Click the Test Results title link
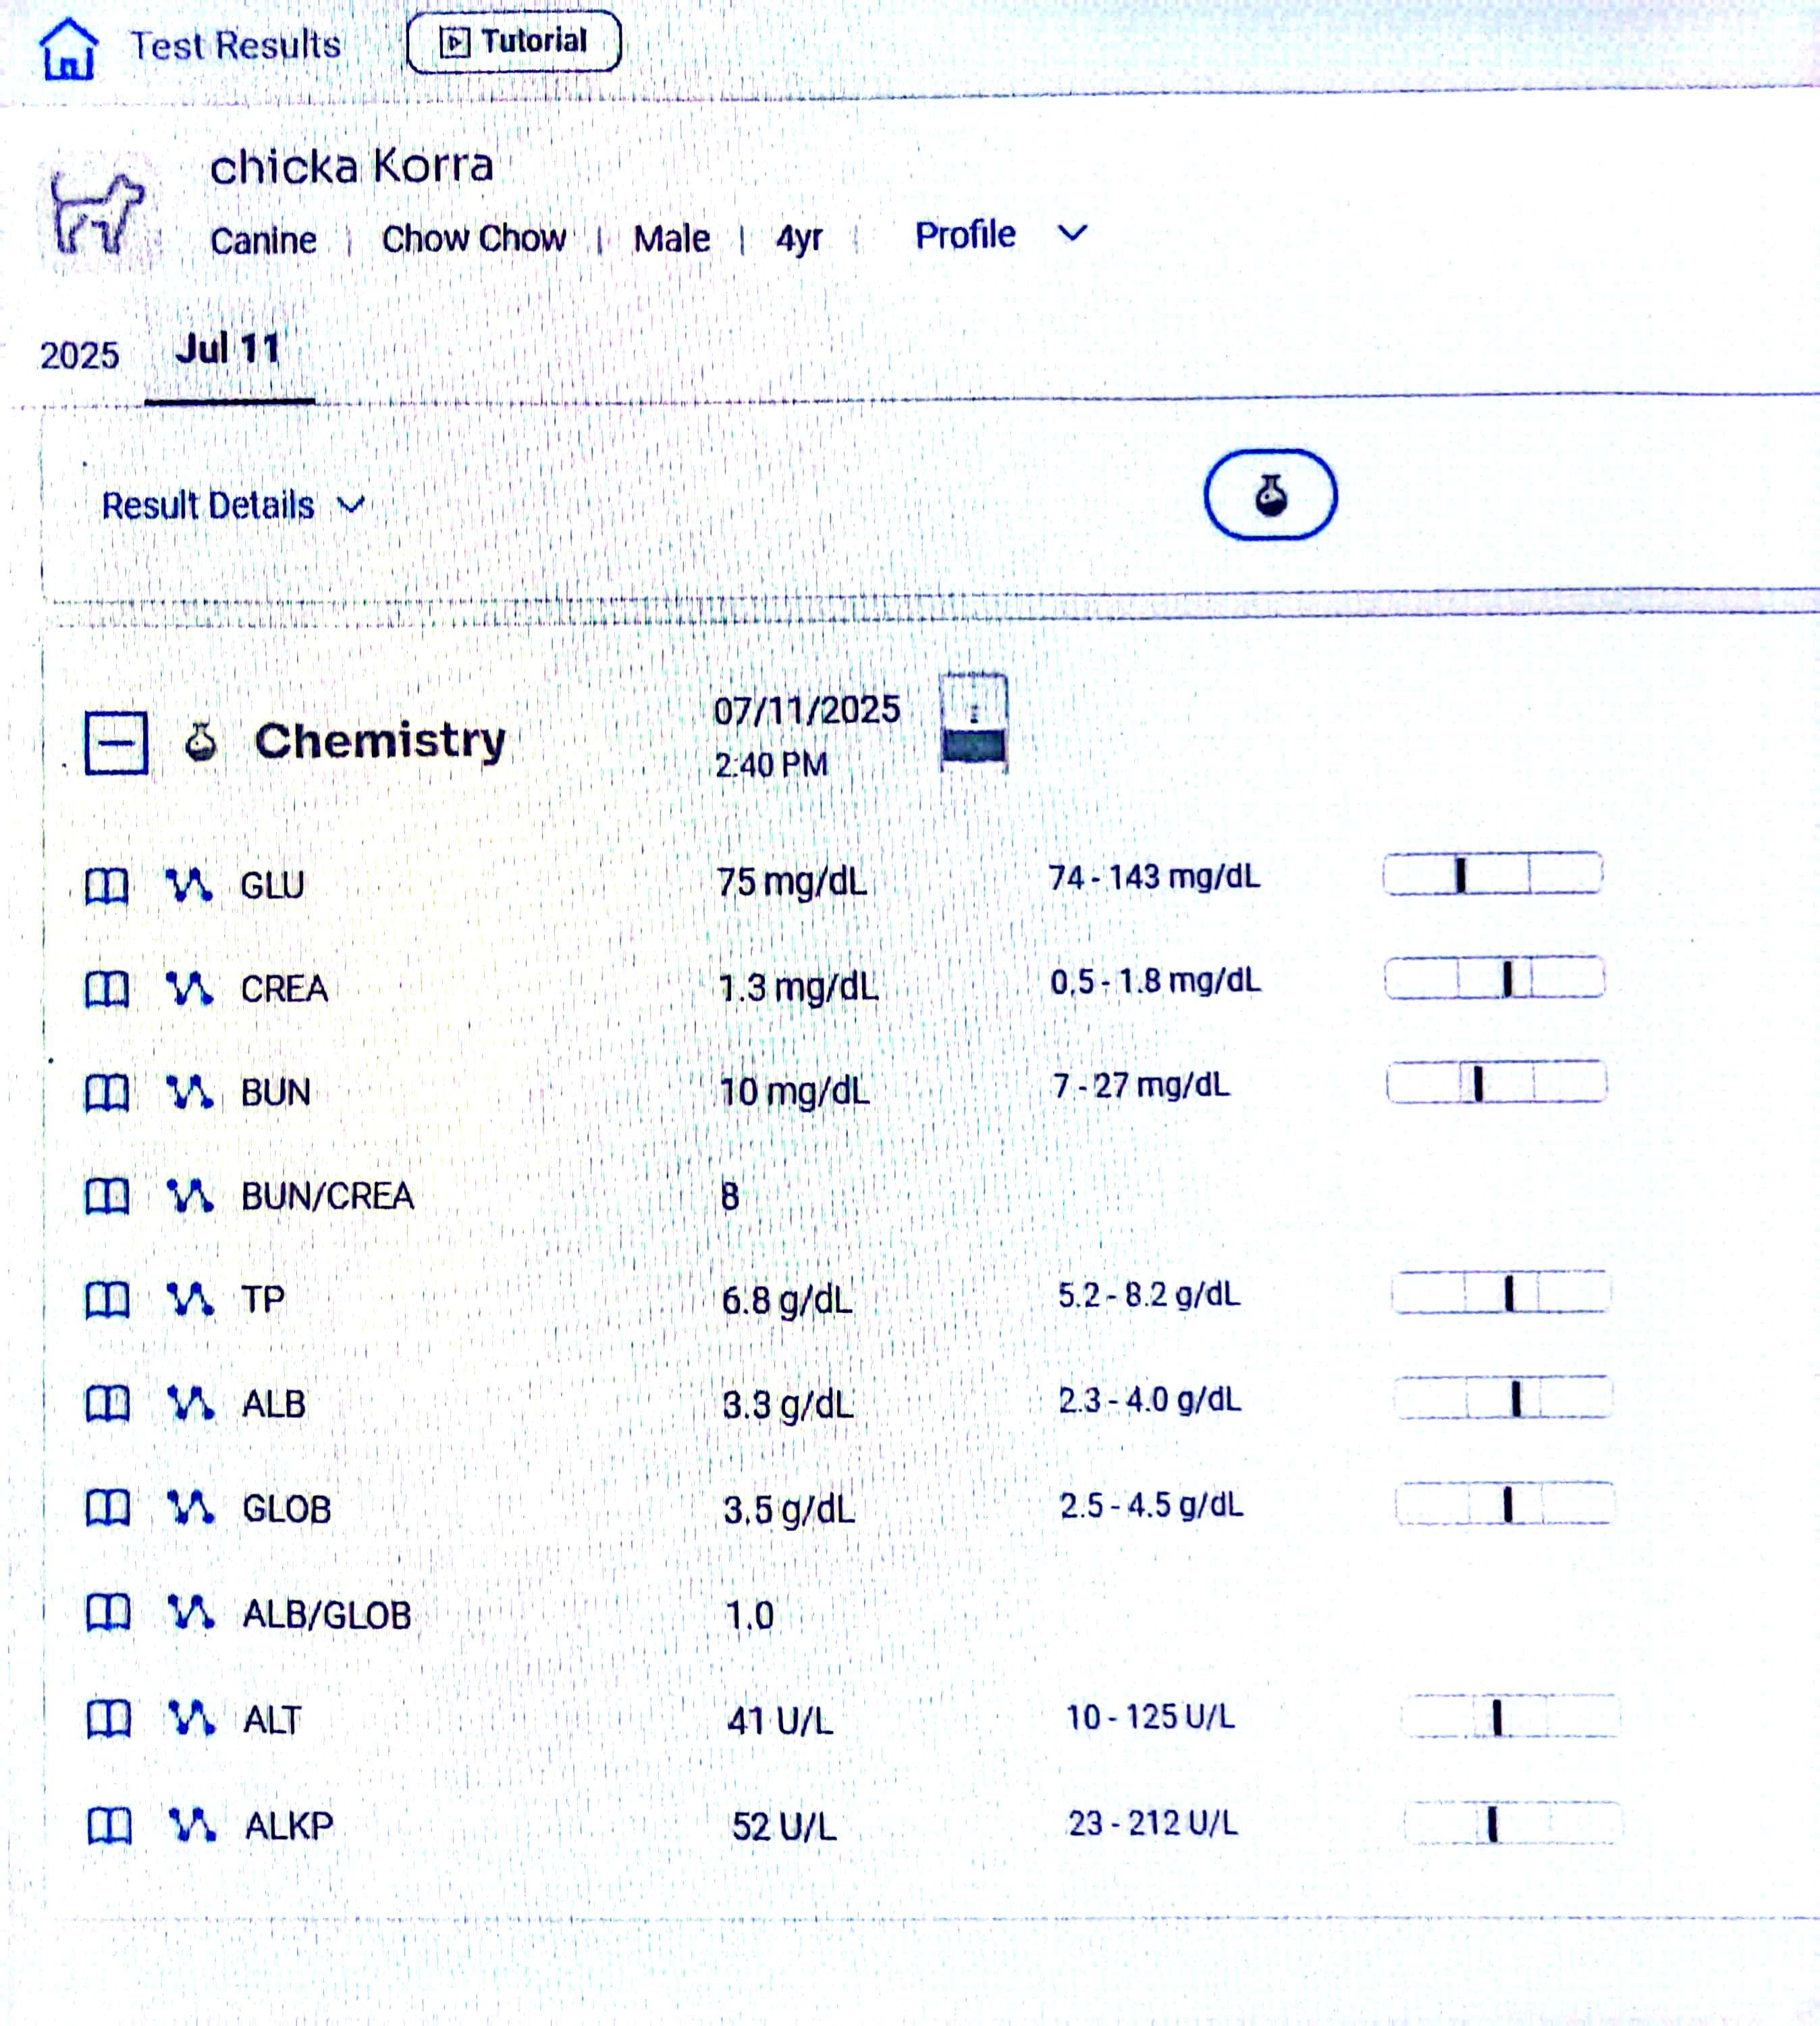The width and height of the screenshot is (1820, 2026). click(235, 46)
